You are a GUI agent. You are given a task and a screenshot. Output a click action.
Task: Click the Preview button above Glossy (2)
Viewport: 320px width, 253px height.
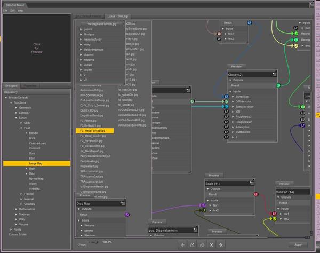pyautogui.click(x=236, y=67)
